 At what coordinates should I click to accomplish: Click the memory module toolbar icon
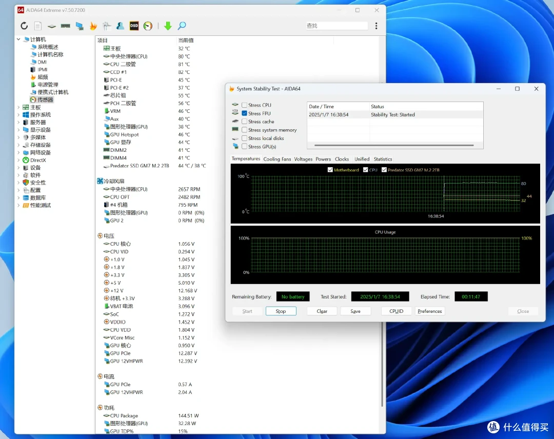coord(65,26)
